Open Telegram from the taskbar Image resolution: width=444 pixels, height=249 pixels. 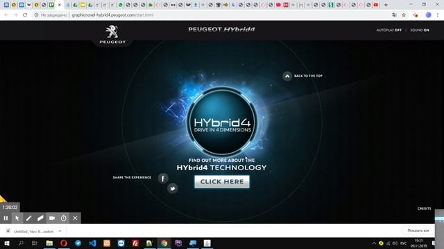coord(78,243)
